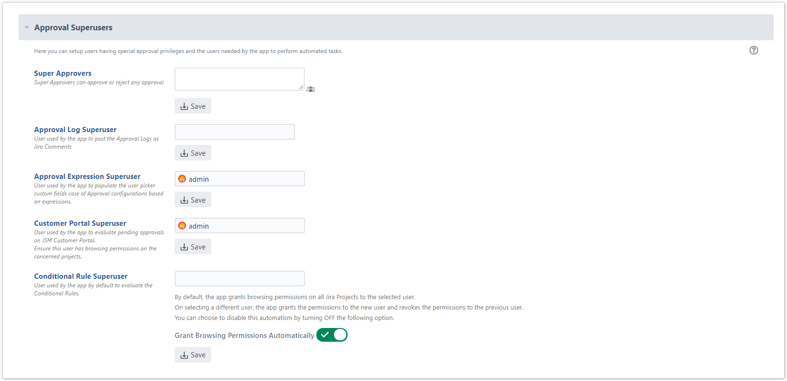Click the Conditional Rule Superuser label

(80, 276)
